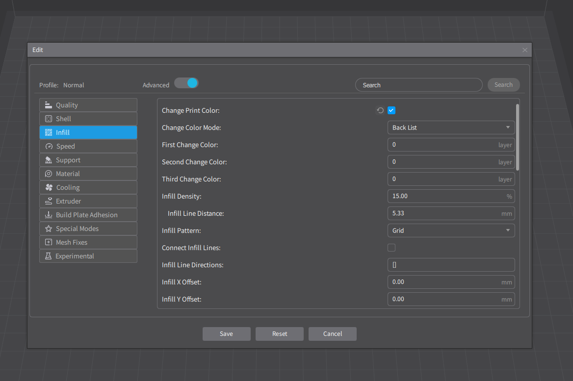The width and height of the screenshot is (573, 381).
Task: Select the Extruder icon in sidebar
Action: (48, 201)
